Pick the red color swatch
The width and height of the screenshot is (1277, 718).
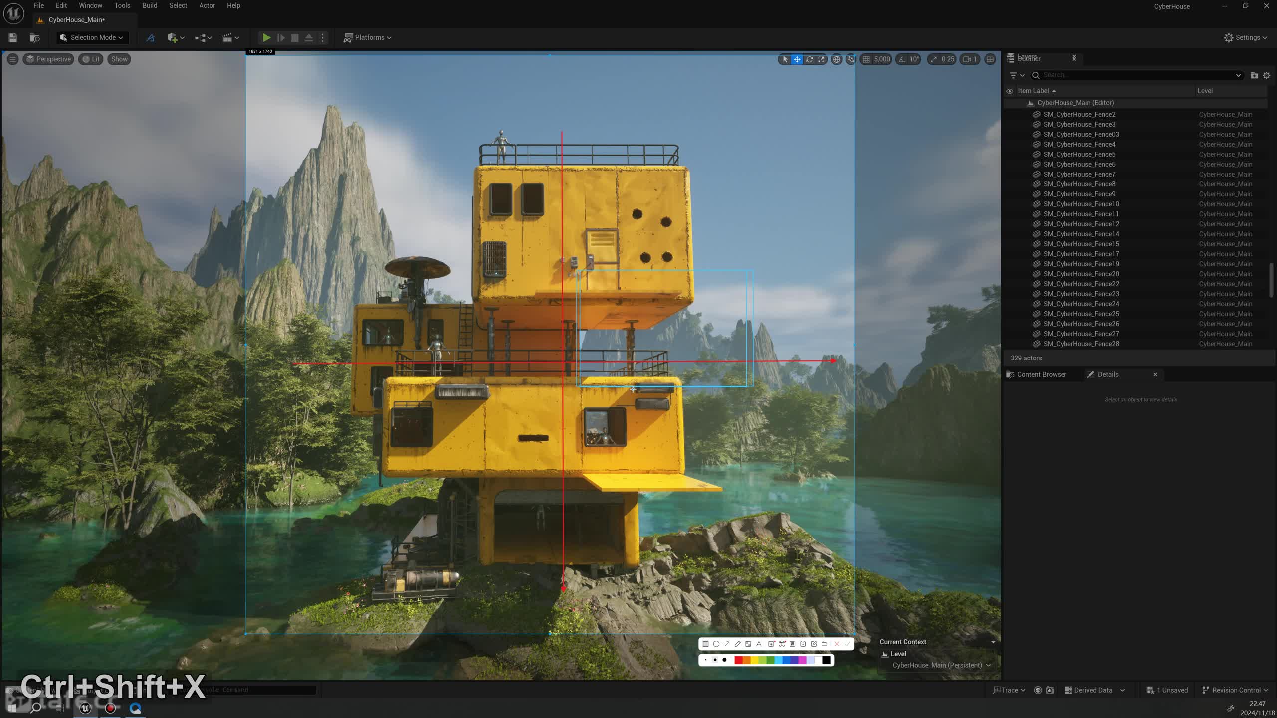(738, 660)
